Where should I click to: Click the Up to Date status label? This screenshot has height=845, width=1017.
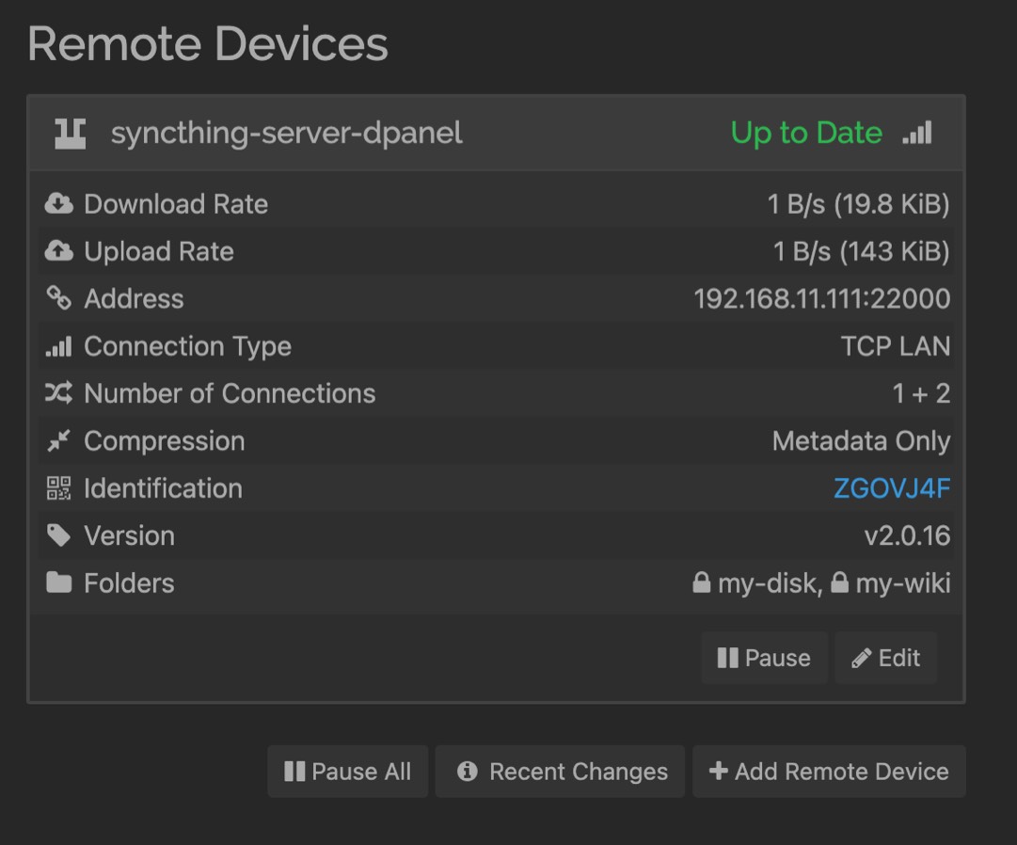(x=807, y=133)
